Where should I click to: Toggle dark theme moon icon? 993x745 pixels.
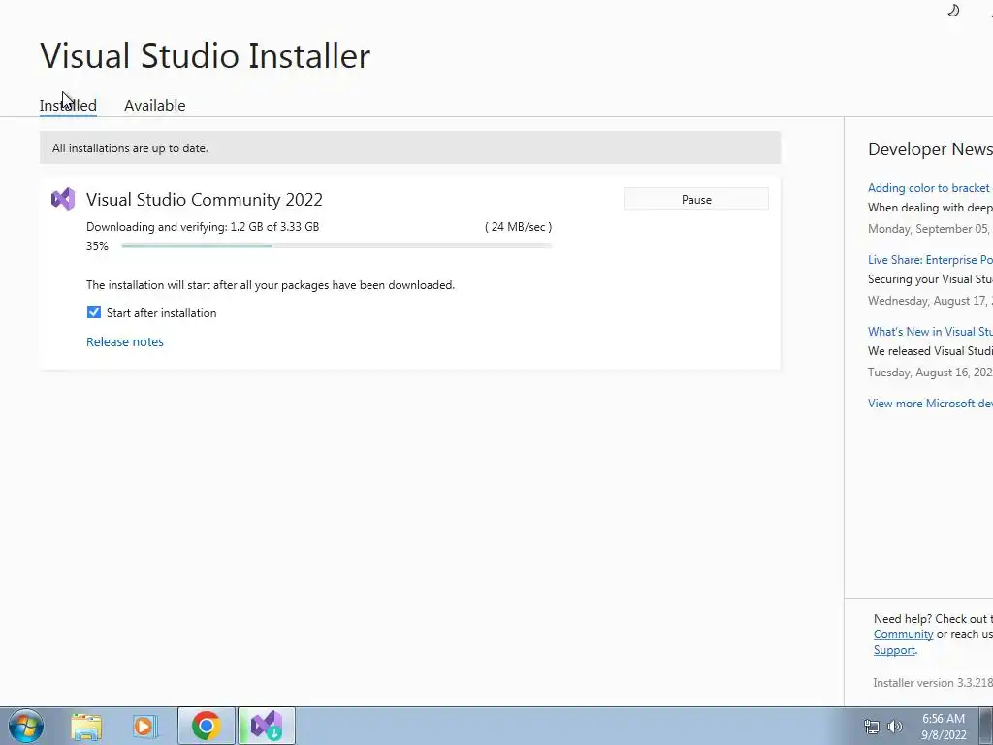coord(953,10)
